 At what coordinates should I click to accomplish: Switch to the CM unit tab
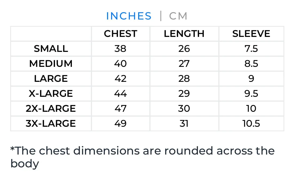[178, 16]
